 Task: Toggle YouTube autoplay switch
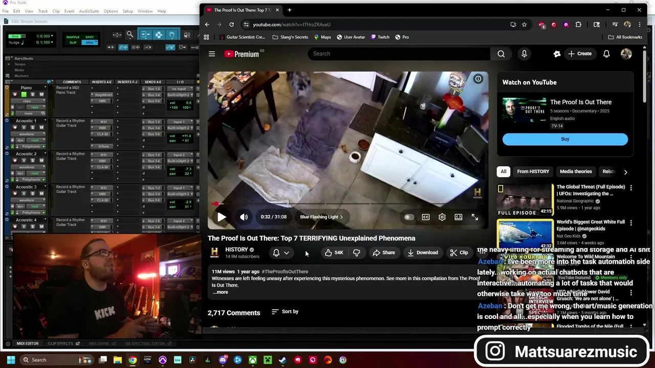click(408, 217)
